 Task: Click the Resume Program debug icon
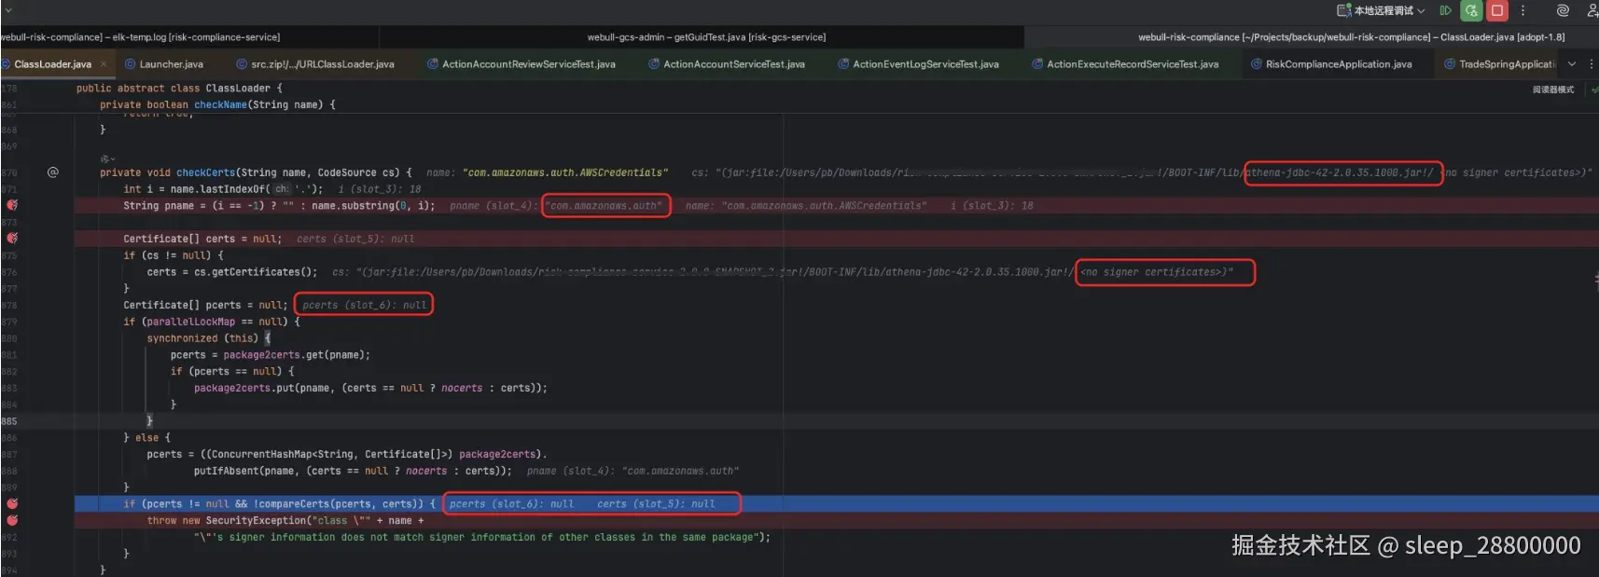(1445, 10)
